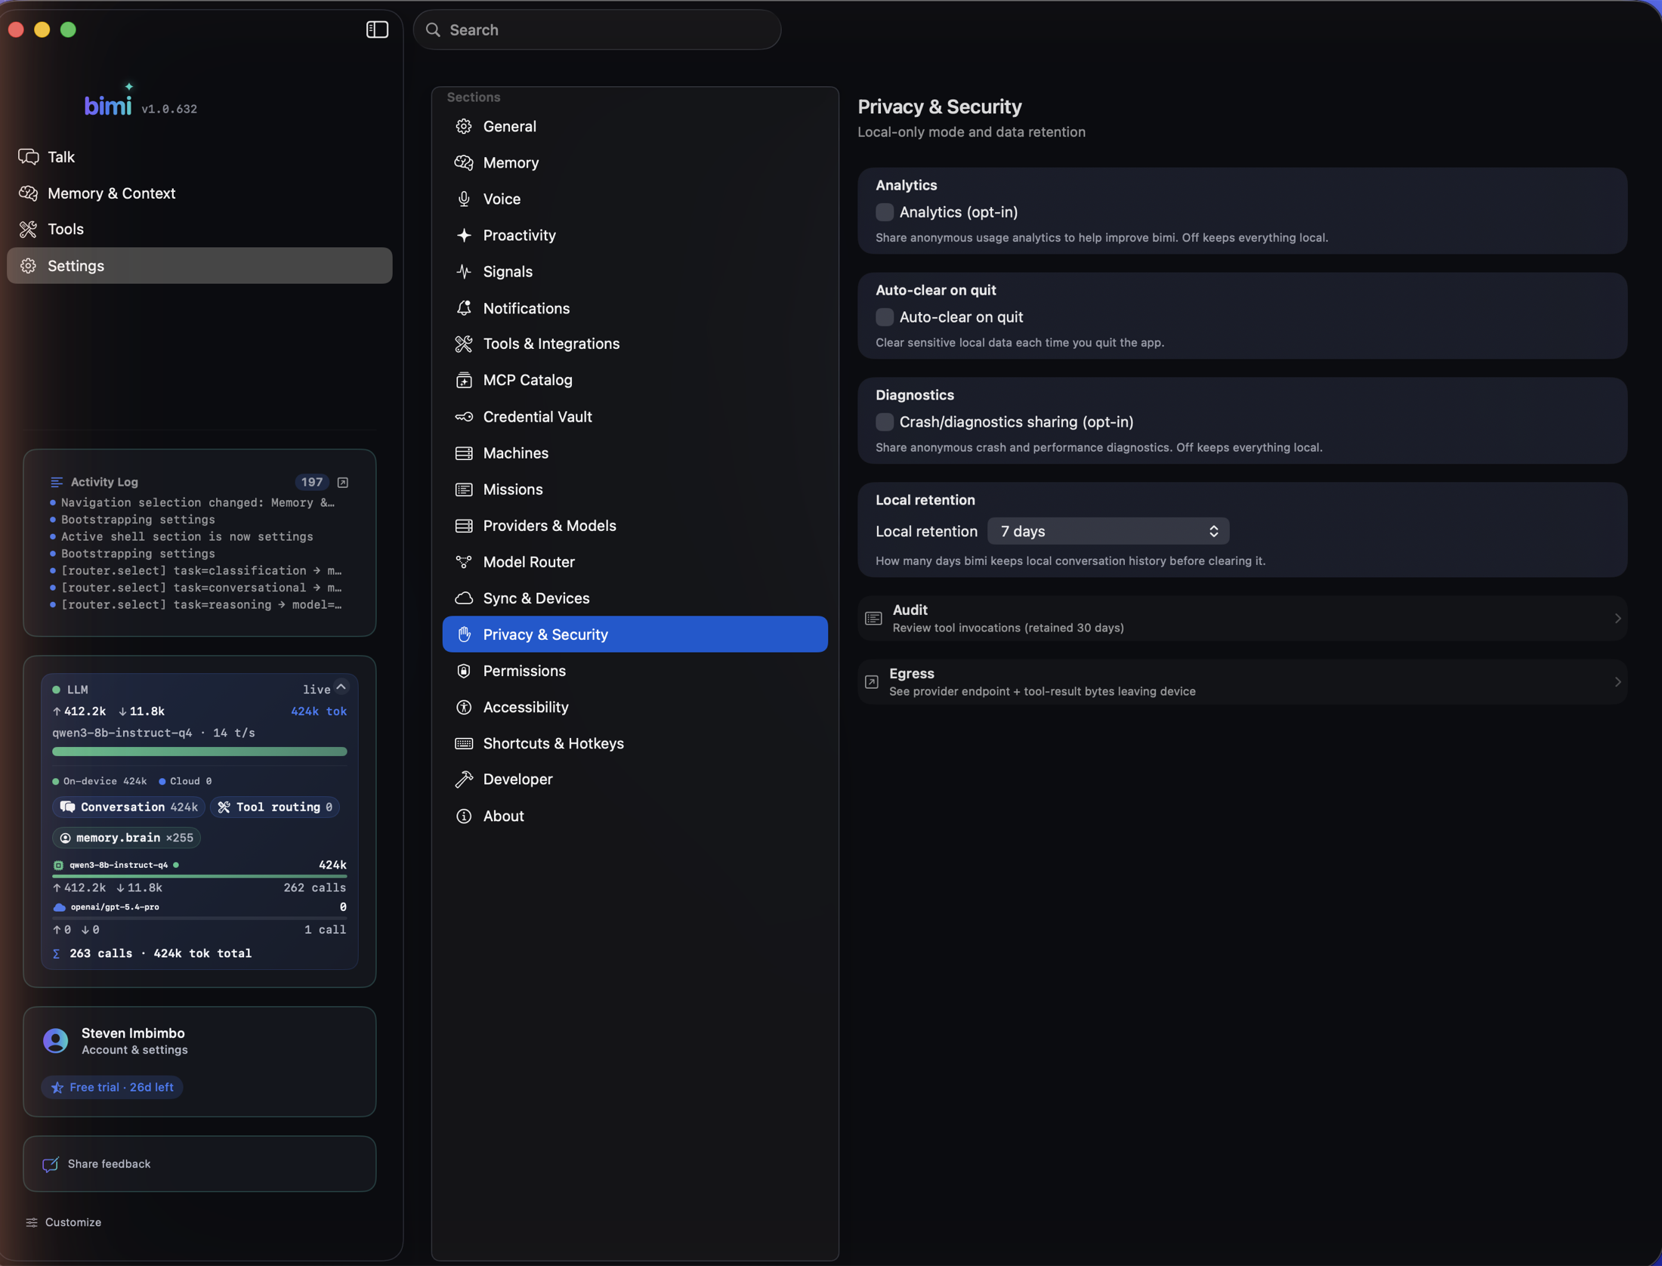Click the "424k tok" value in LLM panel
This screenshot has height=1266, width=1662.
(319, 712)
